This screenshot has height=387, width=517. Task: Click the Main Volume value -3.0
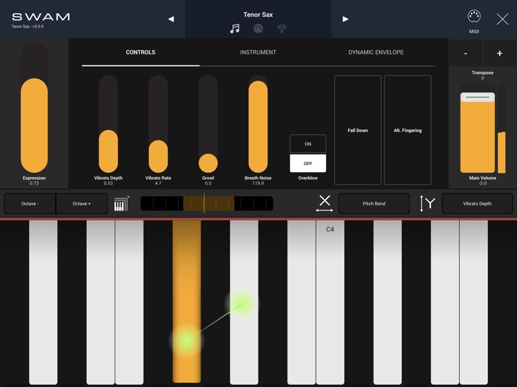pyautogui.click(x=483, y=183)
